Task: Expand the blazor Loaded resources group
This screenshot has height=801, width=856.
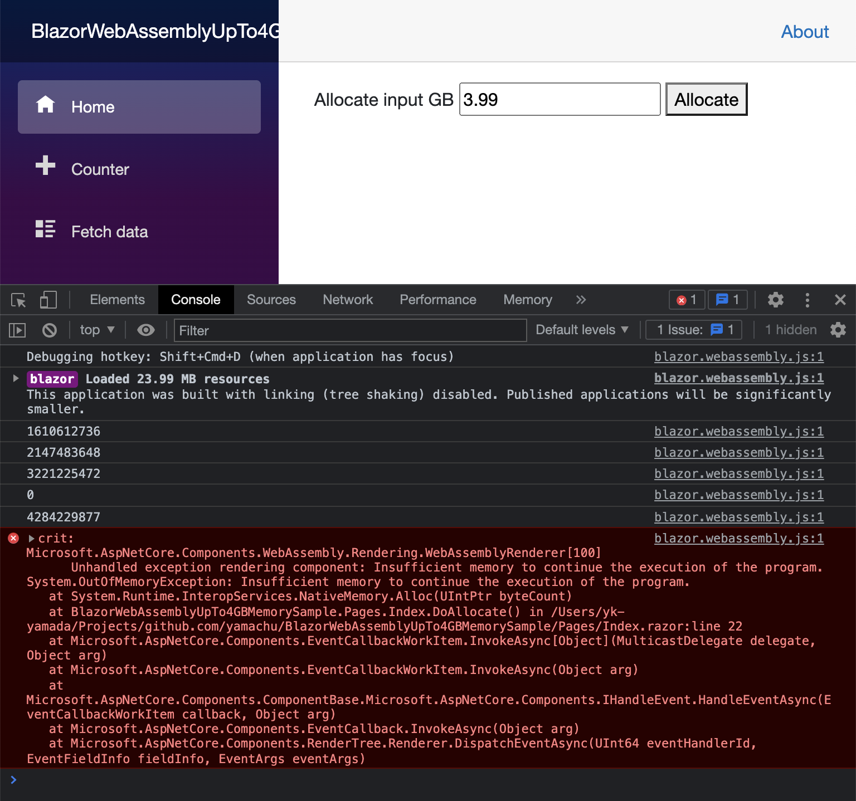Action: pos(16,378)
